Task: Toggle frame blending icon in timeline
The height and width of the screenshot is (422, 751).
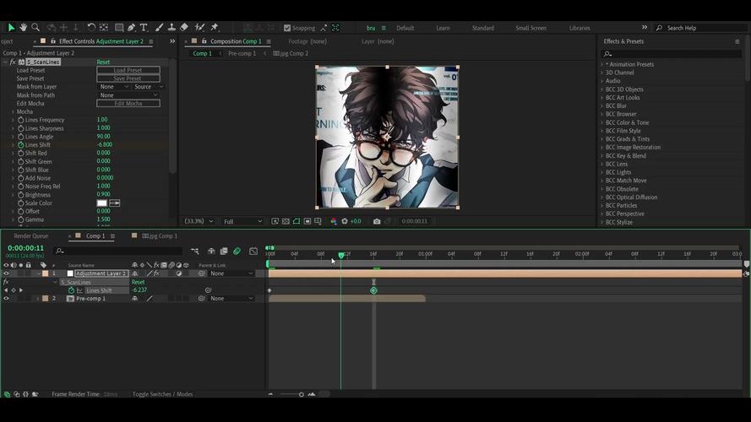Action: pyautogui.click(x=224, y=251)
